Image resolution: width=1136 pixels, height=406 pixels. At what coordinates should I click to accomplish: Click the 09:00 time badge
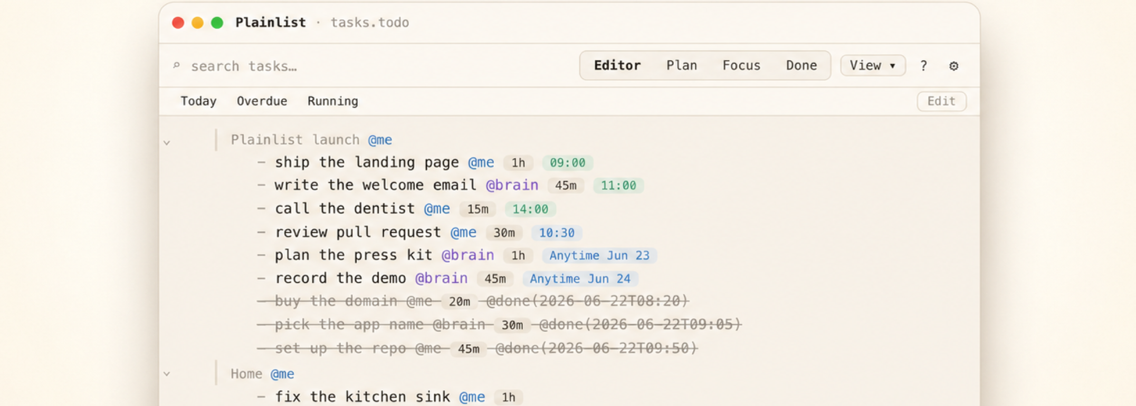pyautogui.click(x=568, y=163)
